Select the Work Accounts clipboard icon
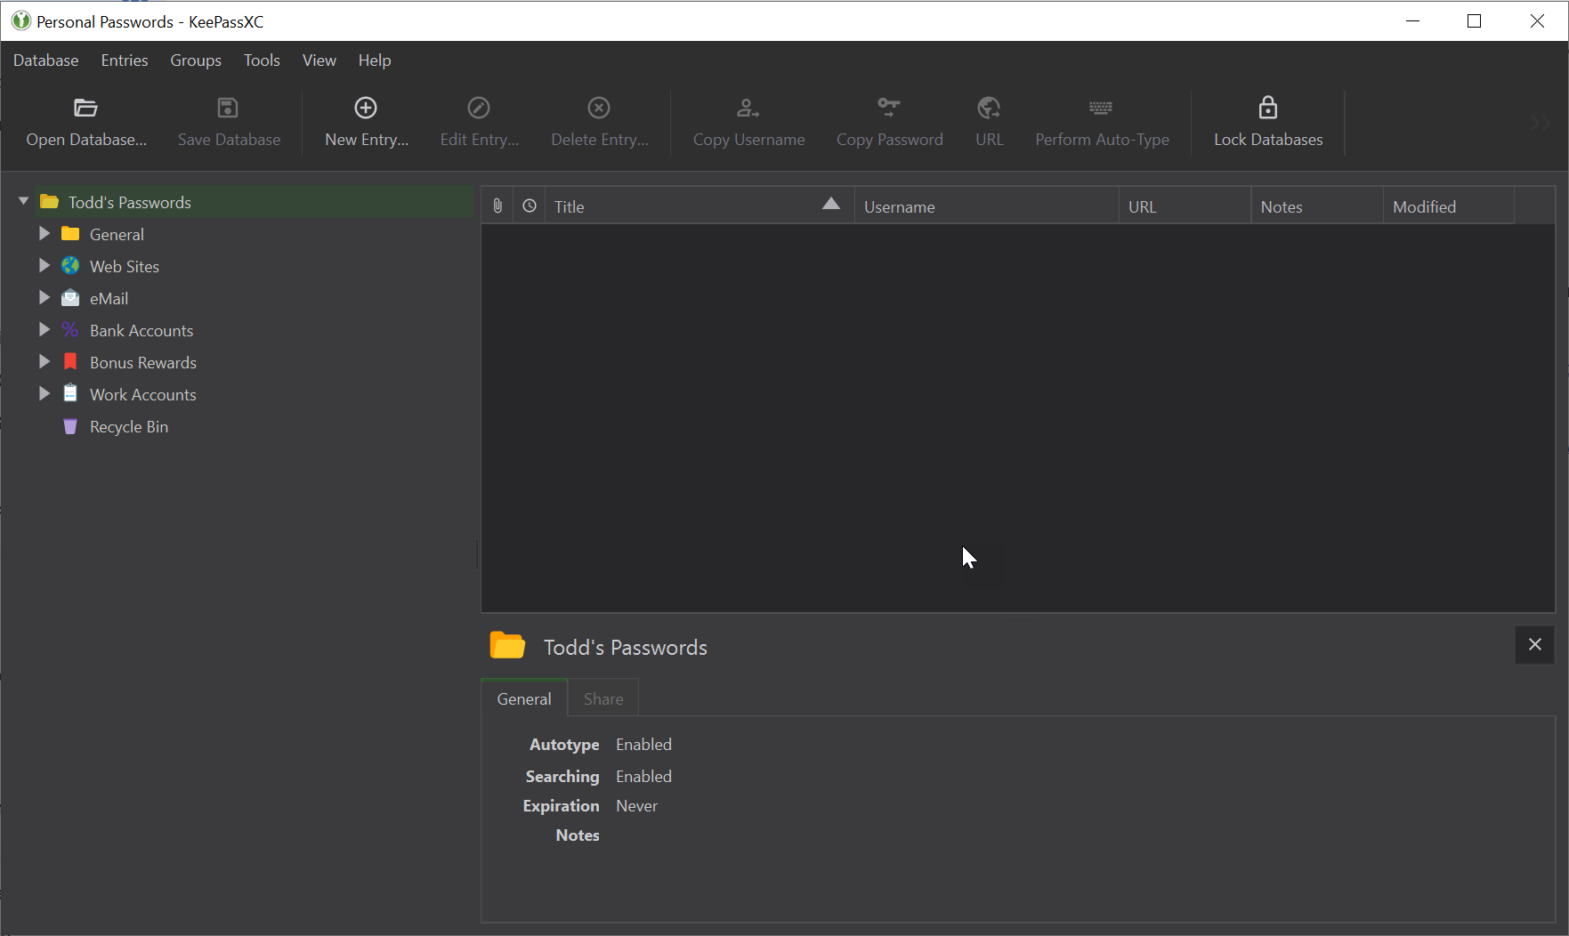1569x936 pixels. (x=70, y=394)
